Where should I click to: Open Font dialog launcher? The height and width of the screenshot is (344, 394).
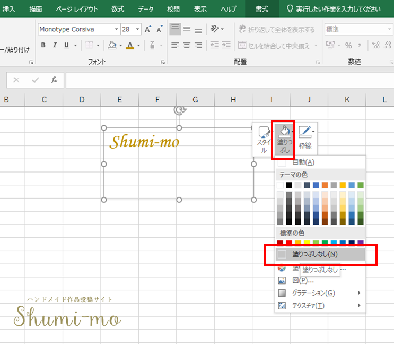(x=163, y=62)
